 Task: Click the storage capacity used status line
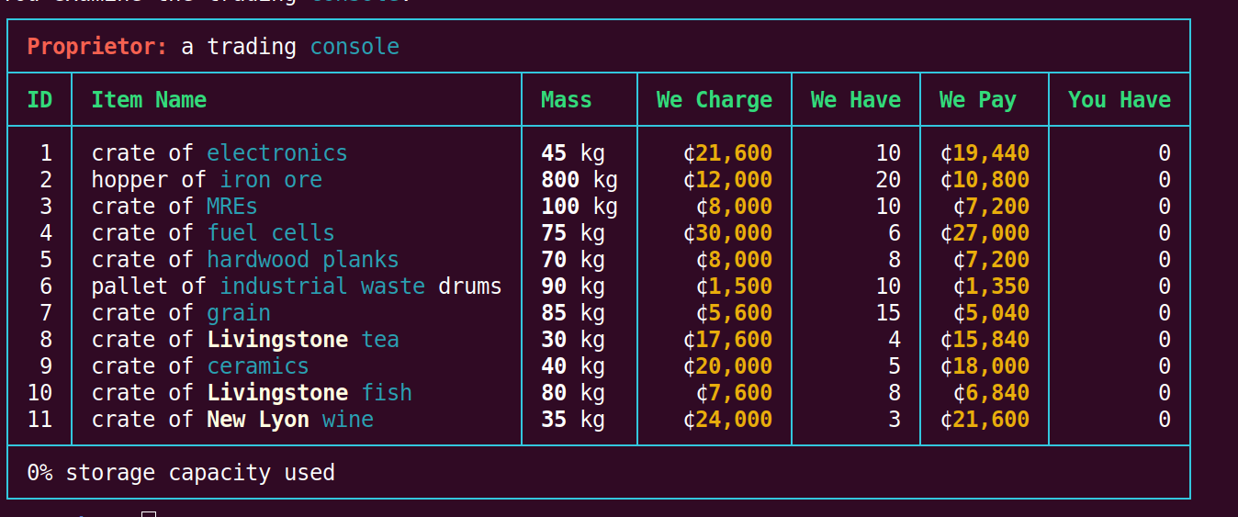pyautogui.click(x=181, y=472)
